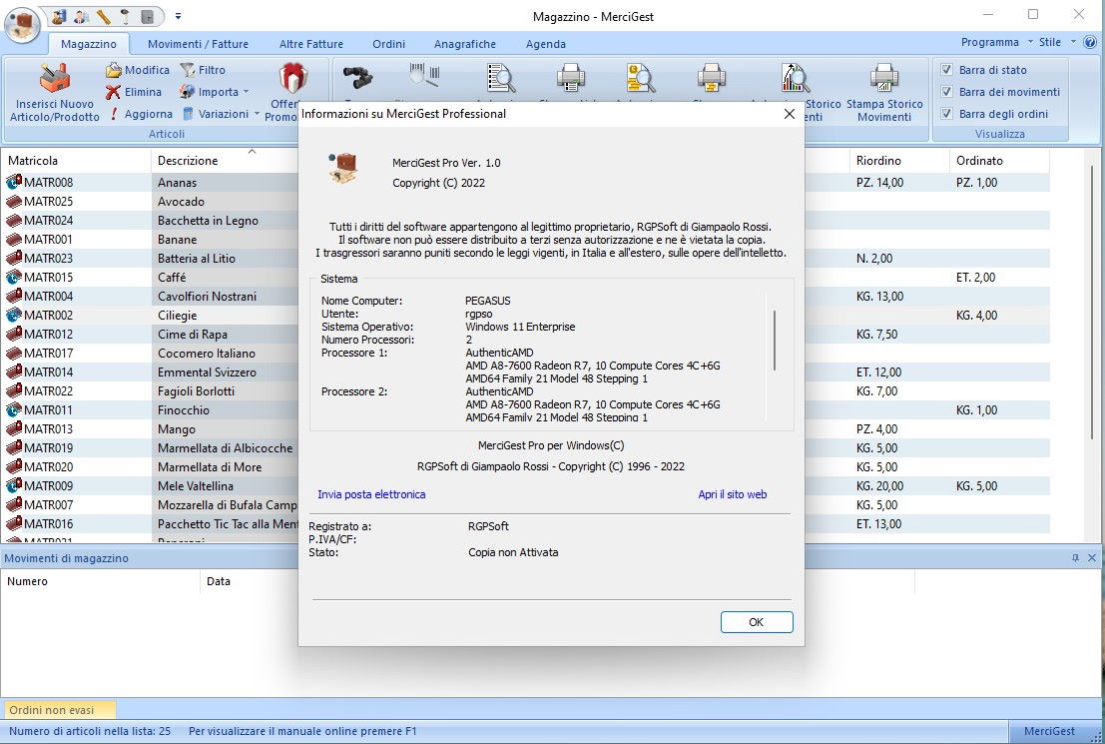Click the binoculars search icon in the ribbon
Viewport: 1105px width, 744px height.
(x=358, y=78)
